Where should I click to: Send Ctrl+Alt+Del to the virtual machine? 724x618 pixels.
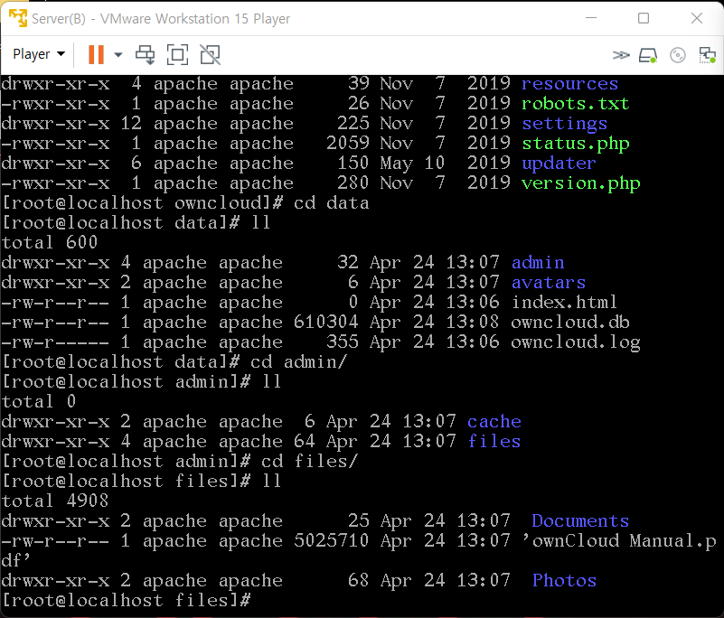click(145, 54)
